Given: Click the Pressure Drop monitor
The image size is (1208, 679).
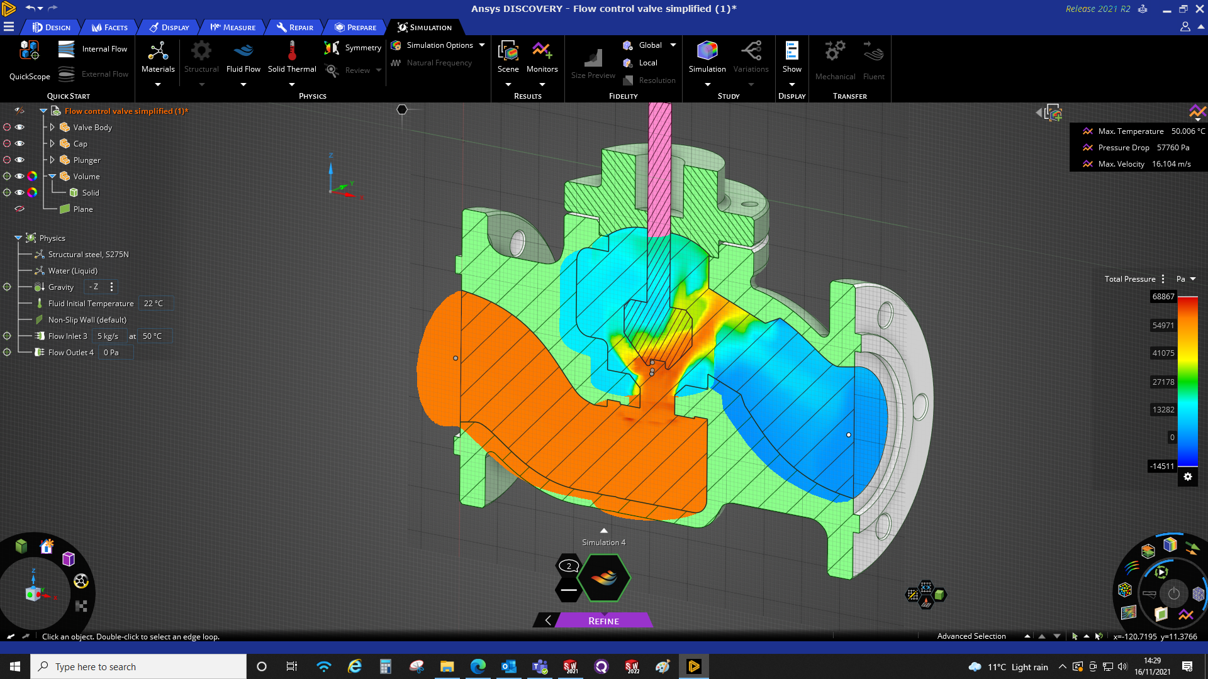Looking at the screenshot, I should pos(1136,147).
